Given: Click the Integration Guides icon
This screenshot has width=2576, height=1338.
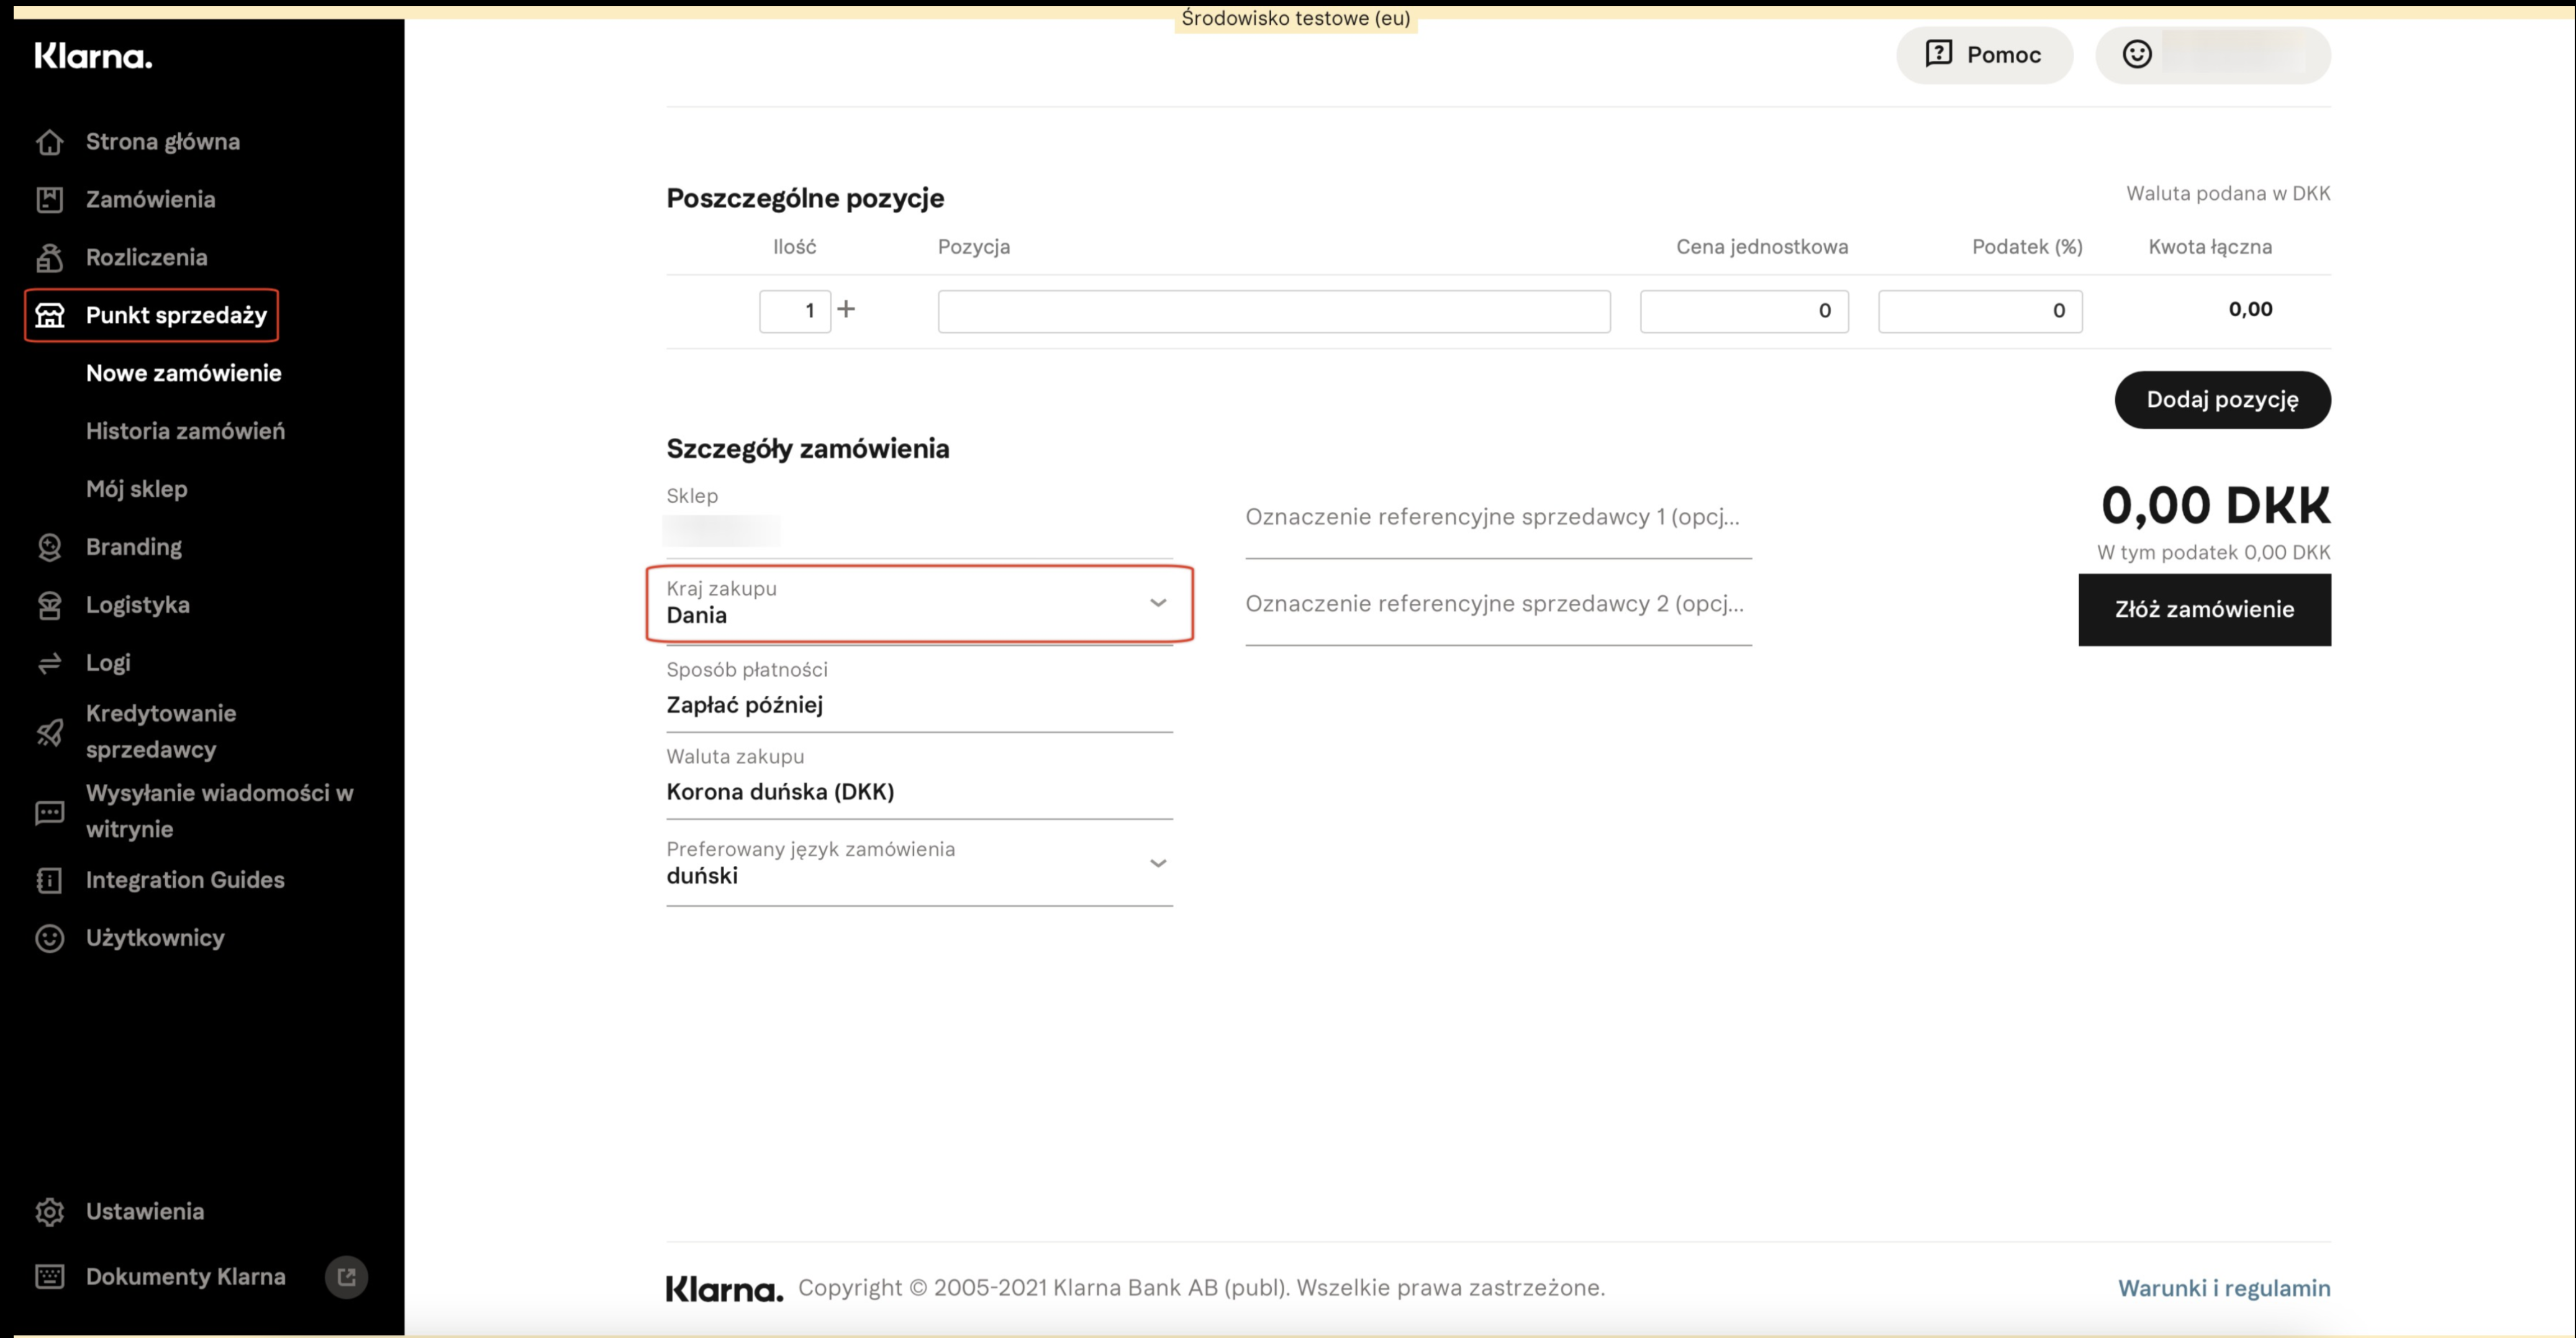Looking at the screenshot, I should [x=49, y=880].
